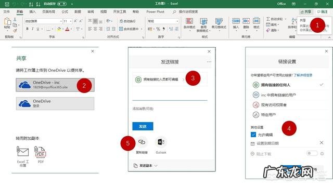Click the Share button in ribbon corner
Screen dimensions: 333x187
(x=306, y=12)
